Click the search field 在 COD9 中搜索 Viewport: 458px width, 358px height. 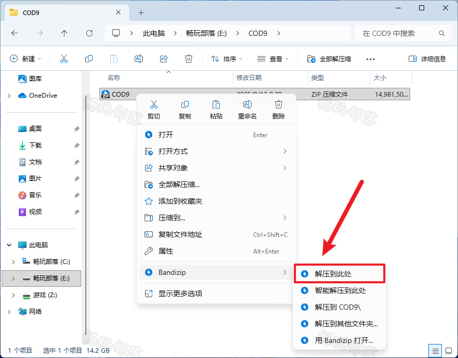[x=404, y=33]
